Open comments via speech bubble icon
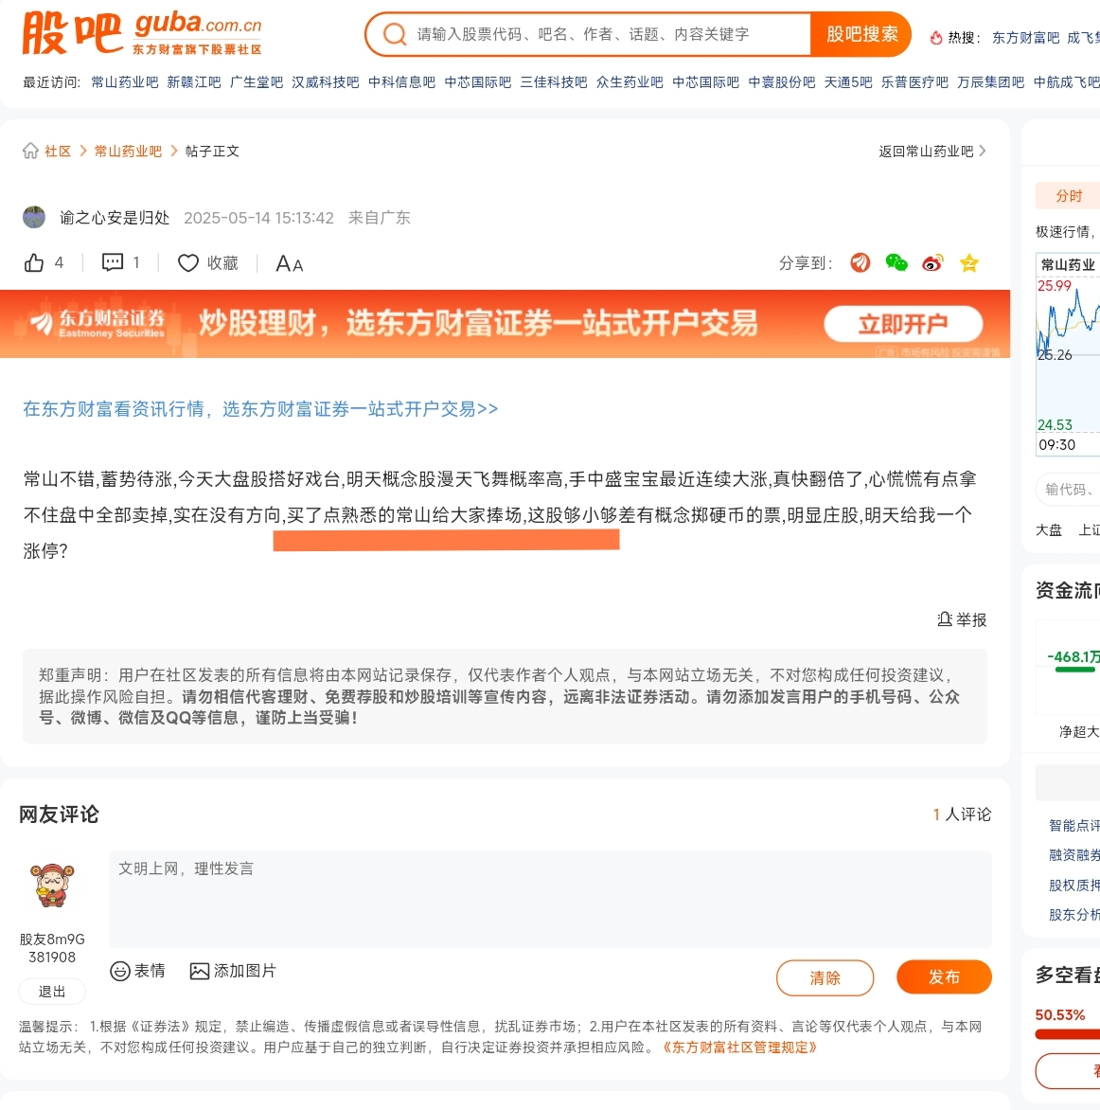The width and height of the screenshot is (1100, 1110). (113, 262)
